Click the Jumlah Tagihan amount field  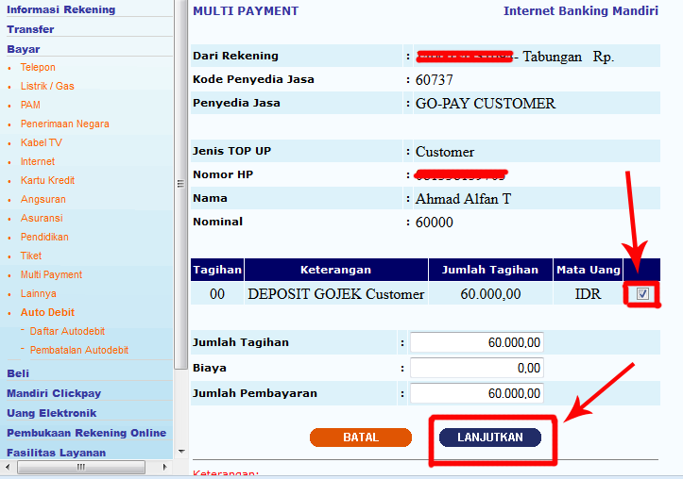pyautogui.click(x=476, y=342)
